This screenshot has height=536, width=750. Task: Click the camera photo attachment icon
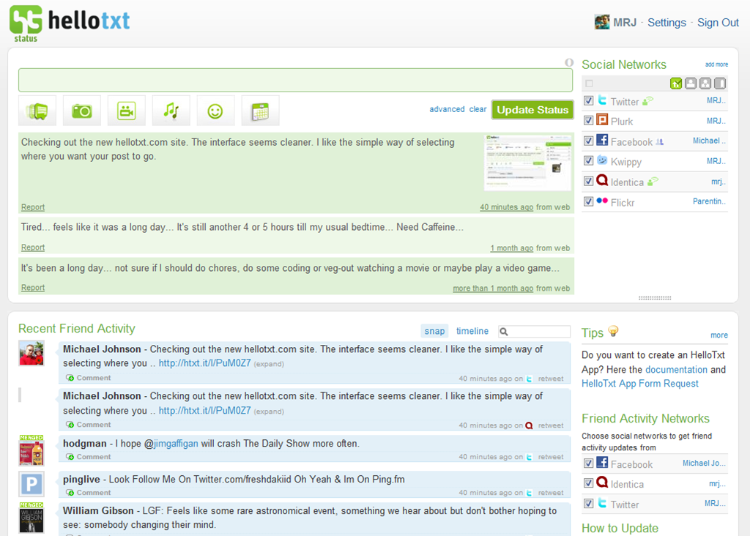(x=81, y=111)
